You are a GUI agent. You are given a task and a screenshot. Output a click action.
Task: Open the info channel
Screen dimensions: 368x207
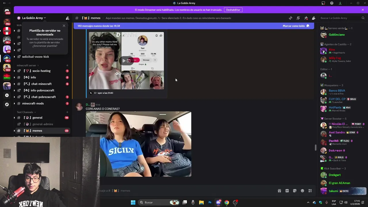[x=43, y=77]
